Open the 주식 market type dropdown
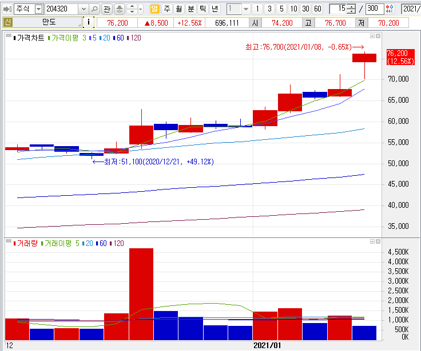 [x=39, y=9]
